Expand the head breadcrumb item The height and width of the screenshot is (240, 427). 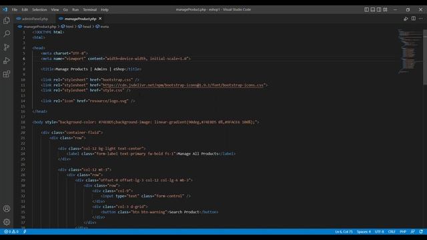[87, 27]
